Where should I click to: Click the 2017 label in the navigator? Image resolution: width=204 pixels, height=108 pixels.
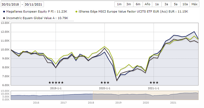64,103
